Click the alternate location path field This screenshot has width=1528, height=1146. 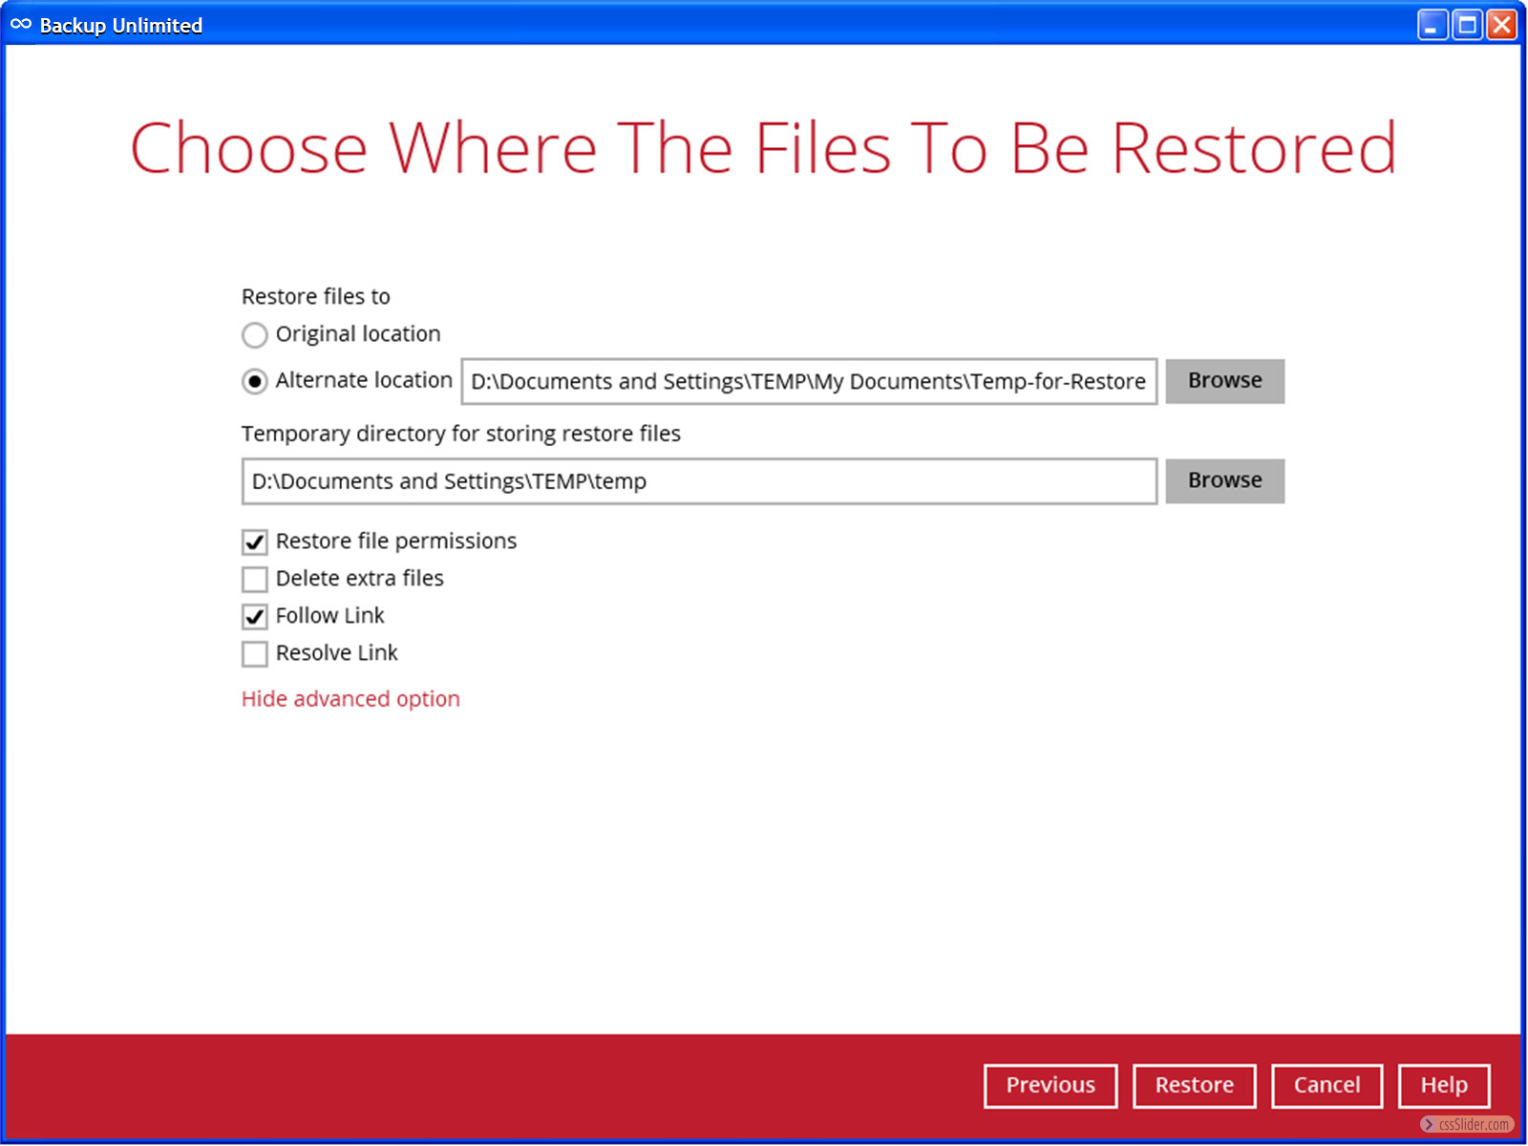point(808,382)
